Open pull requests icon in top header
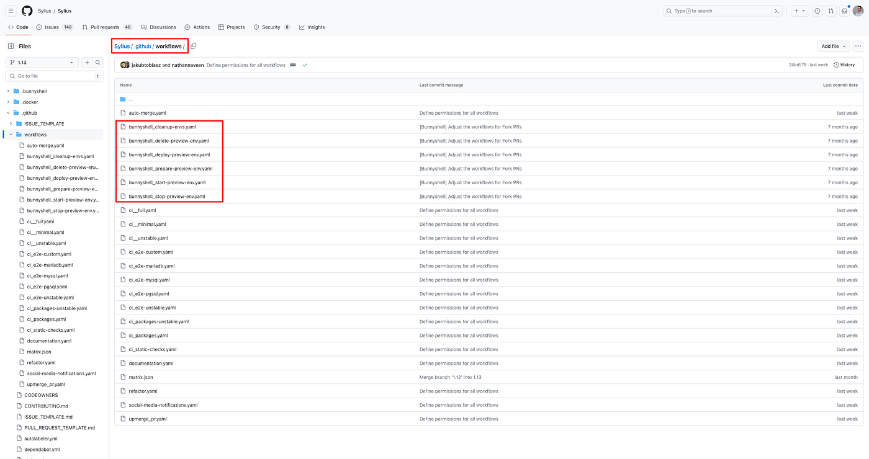869x459 pixels. click(x=831, y=11)
